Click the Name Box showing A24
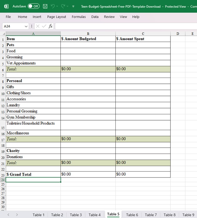The height and width of the screenshot is (218, 197). pyautogui.click(x=13, y=26)
